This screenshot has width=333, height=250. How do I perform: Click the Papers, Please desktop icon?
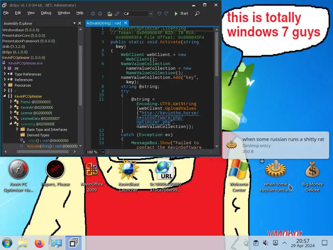pyautogui.click(x=55, y=173)
